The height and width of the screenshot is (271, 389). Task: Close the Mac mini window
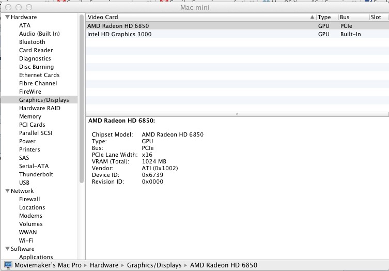(8, 7)
